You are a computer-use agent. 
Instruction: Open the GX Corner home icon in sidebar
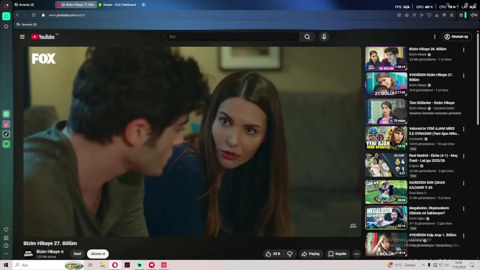[6, 16]
